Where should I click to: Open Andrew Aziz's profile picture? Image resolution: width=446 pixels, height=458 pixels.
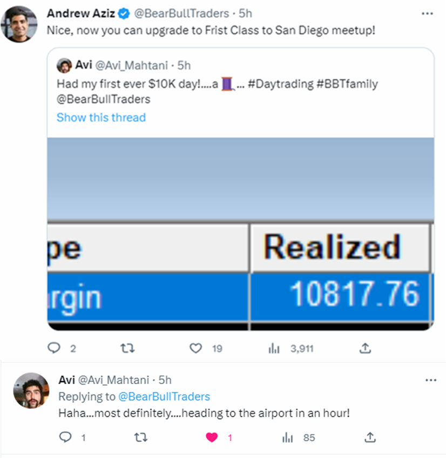point(19,24)
